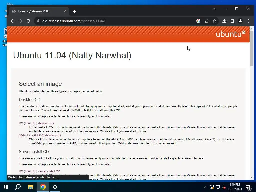256x192 pixels.
Task: Click the security warning tray icon
Action: [211, 187]
